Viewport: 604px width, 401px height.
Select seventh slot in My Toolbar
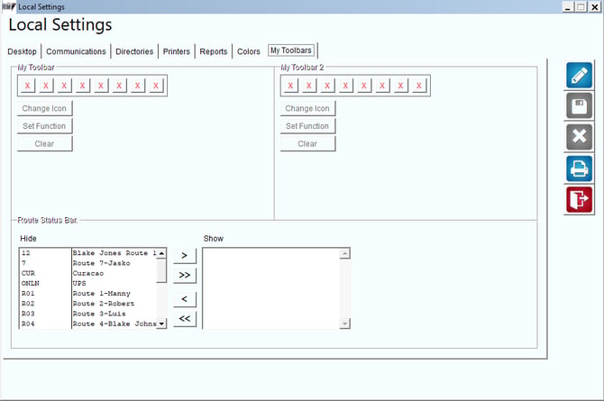138,86
